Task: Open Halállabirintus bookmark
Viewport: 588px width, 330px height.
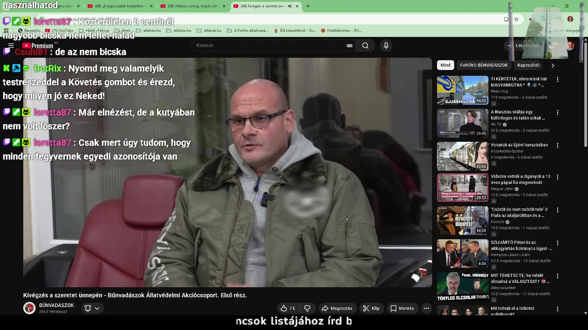Action: (341, 30)
